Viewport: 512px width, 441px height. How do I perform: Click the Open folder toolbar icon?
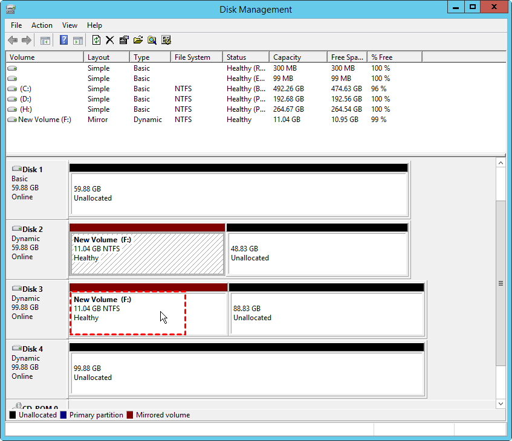click(138, 40)
